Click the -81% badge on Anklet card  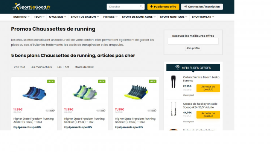(x=51, y=81)
